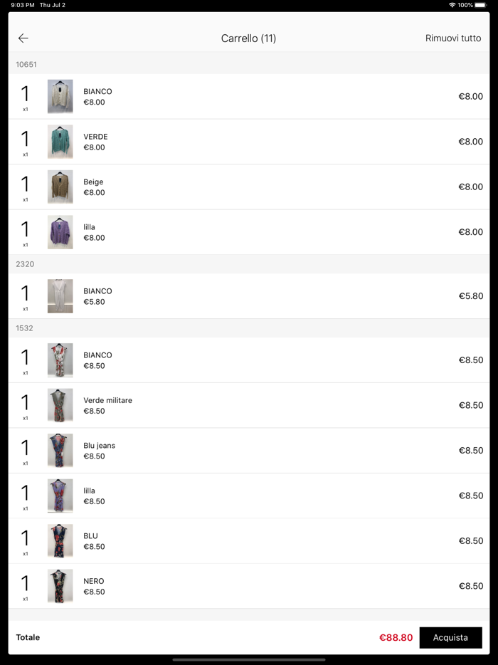The image size is (498, 665).
Task: Tap the battery icon in status bar
Action: tap(481, 5)
